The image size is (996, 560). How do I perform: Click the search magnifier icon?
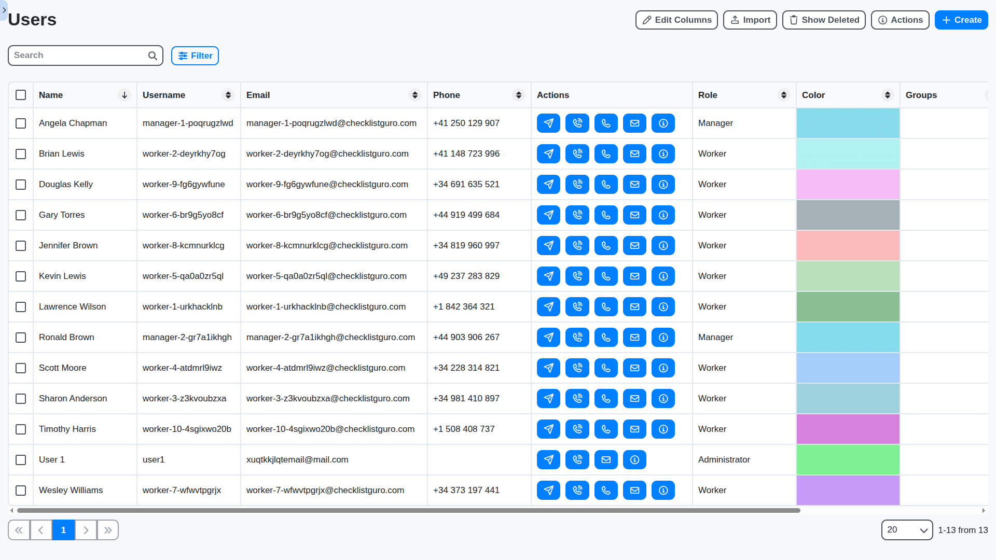(x=152, y=55)
